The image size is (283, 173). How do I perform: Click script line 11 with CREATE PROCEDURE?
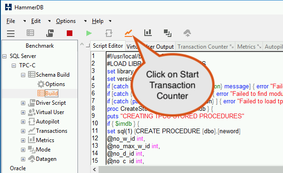[x=173, y=131]
